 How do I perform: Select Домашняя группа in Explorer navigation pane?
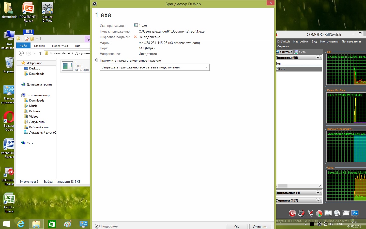(39, 84)
